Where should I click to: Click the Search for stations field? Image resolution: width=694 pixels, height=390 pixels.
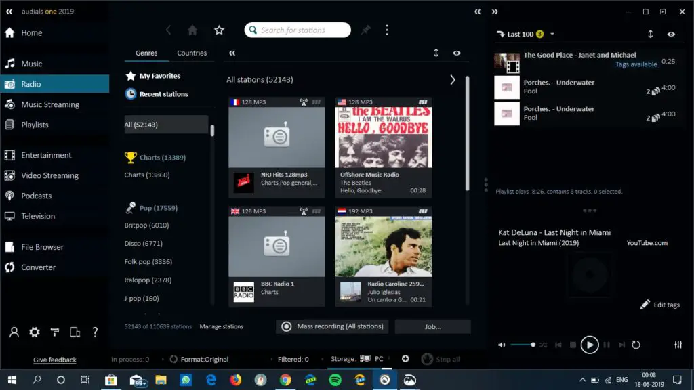tap(298, 30)
